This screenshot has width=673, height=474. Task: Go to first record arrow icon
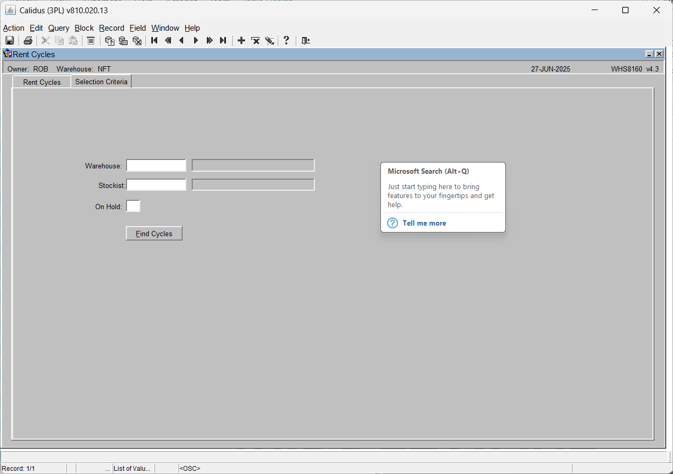tap(154, 40)
